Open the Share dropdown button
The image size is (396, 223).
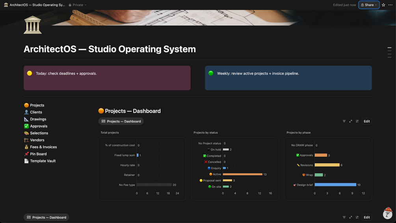coord(369,5)
